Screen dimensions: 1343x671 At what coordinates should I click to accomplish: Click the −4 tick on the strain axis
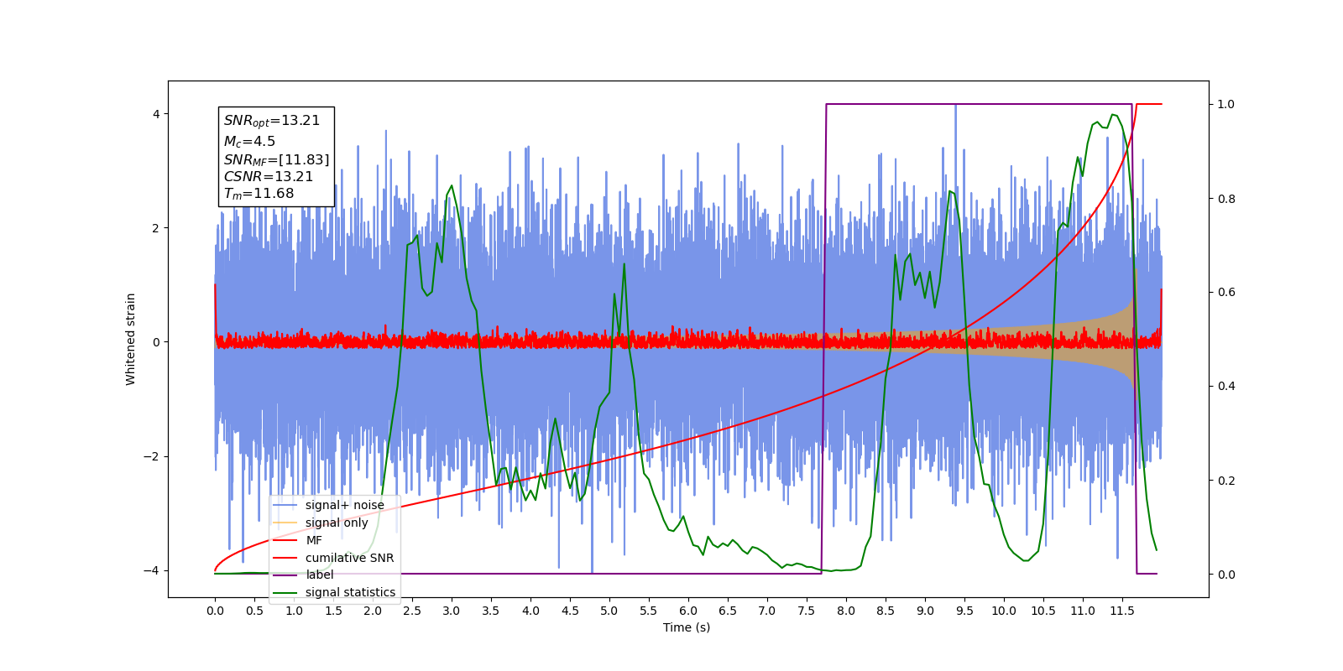150,570
